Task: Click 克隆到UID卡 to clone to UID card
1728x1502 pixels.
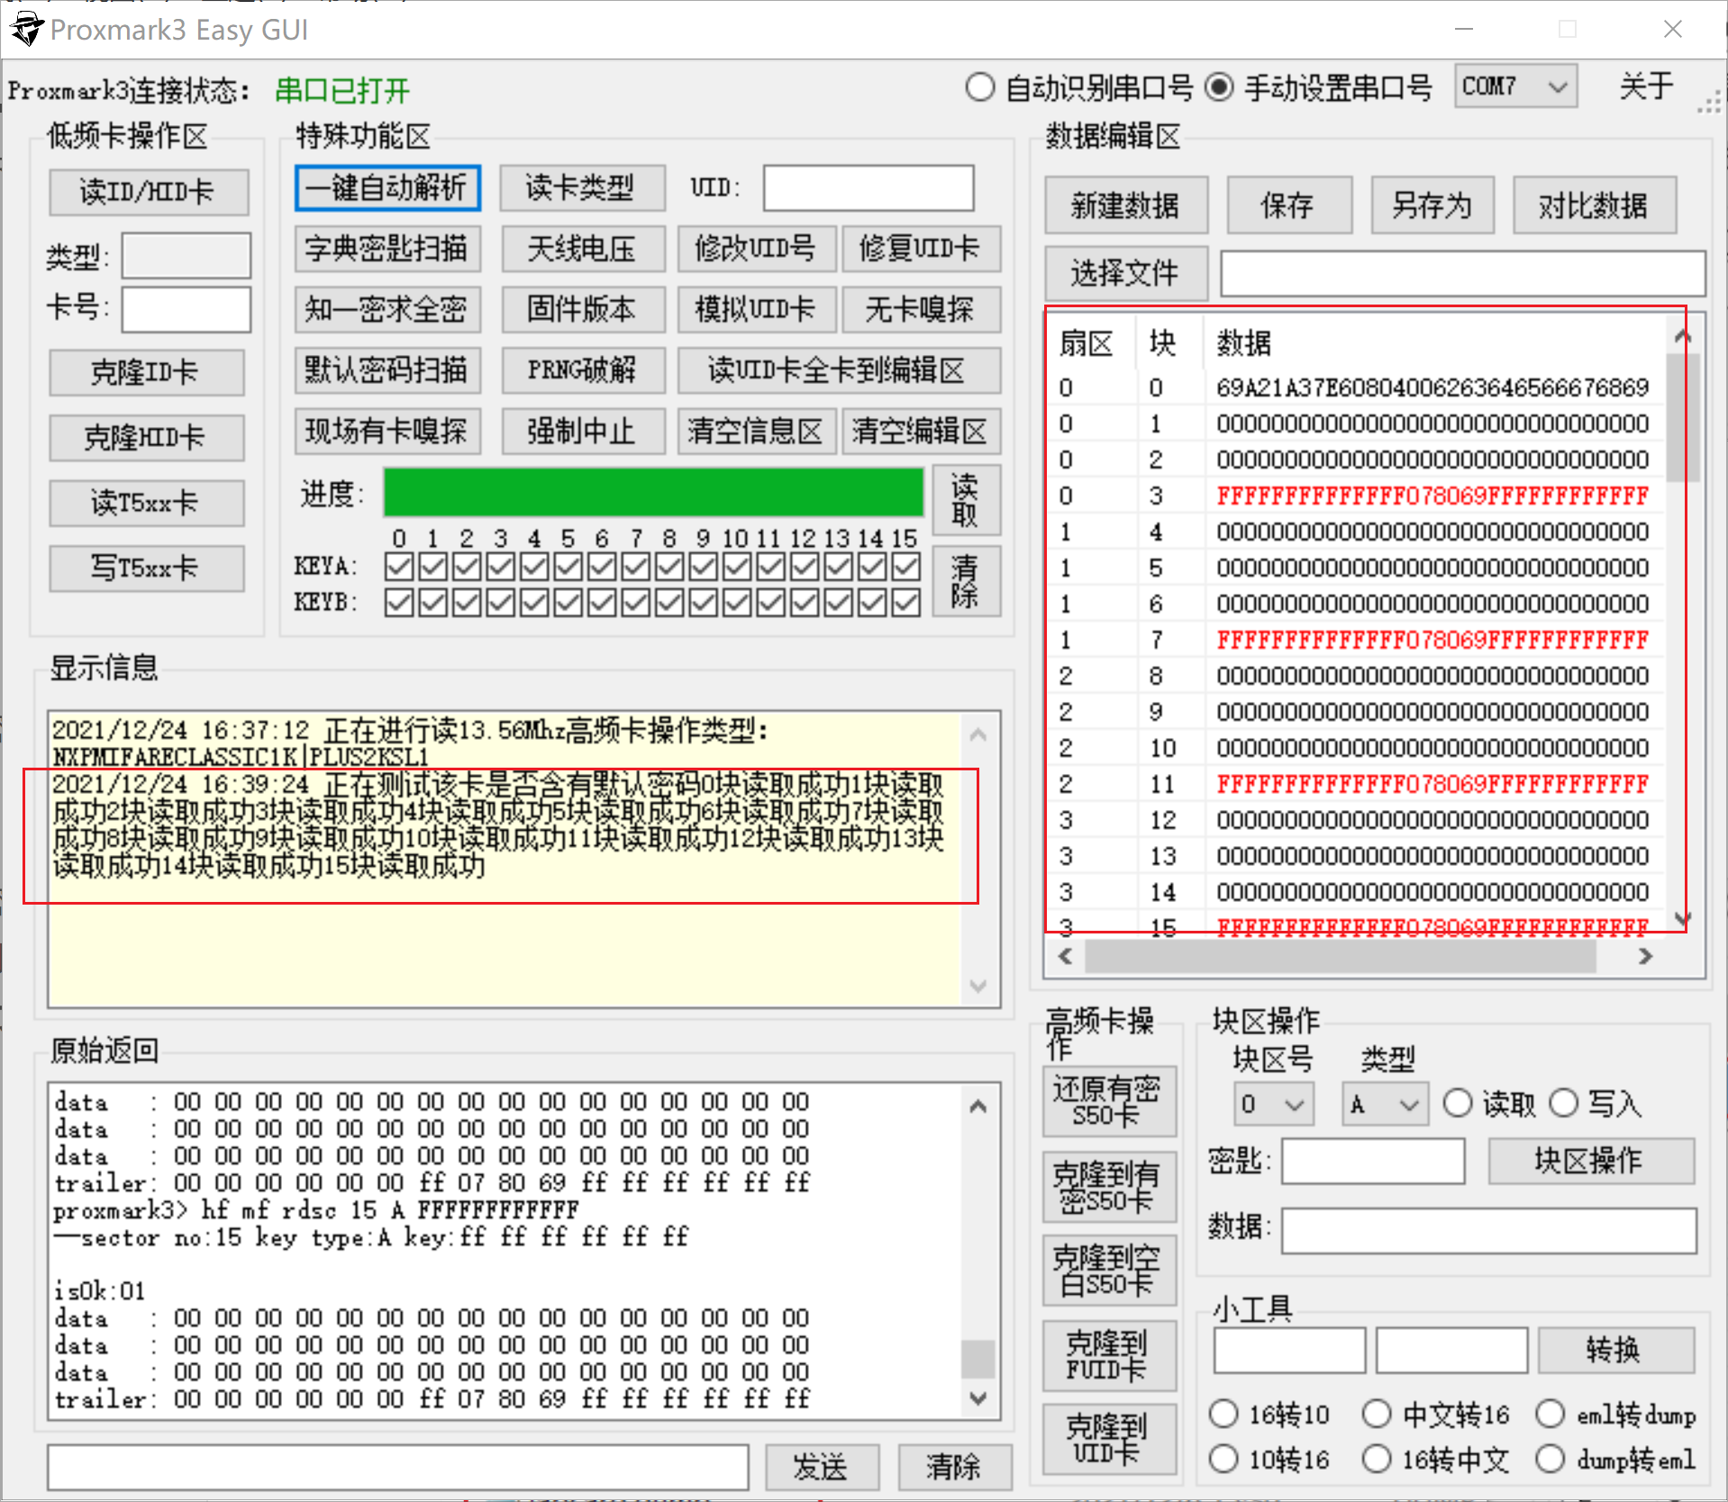Action: (1109, 1438)
